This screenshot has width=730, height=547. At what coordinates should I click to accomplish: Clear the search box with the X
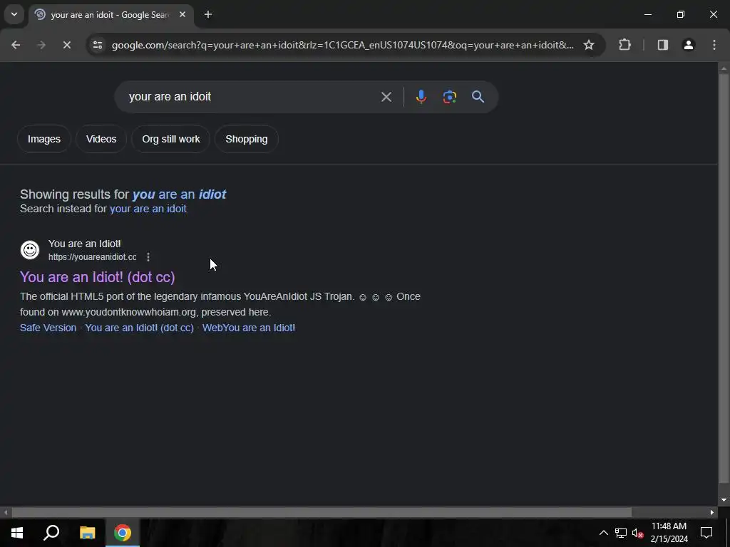point(386,97)
